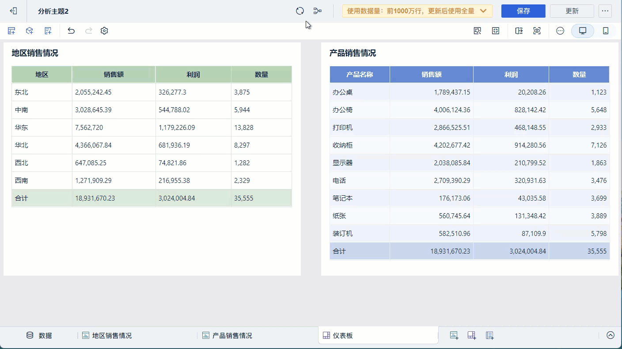Open the 产品销售情况 bottom tab
The image size is (622, 349).
[227, 336]
